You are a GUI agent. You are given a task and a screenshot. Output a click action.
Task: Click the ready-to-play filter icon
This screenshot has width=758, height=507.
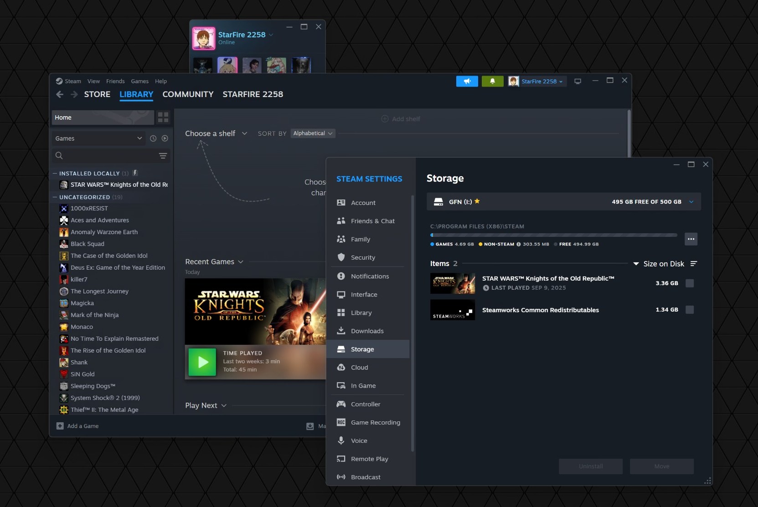click(x=165, y=138)
